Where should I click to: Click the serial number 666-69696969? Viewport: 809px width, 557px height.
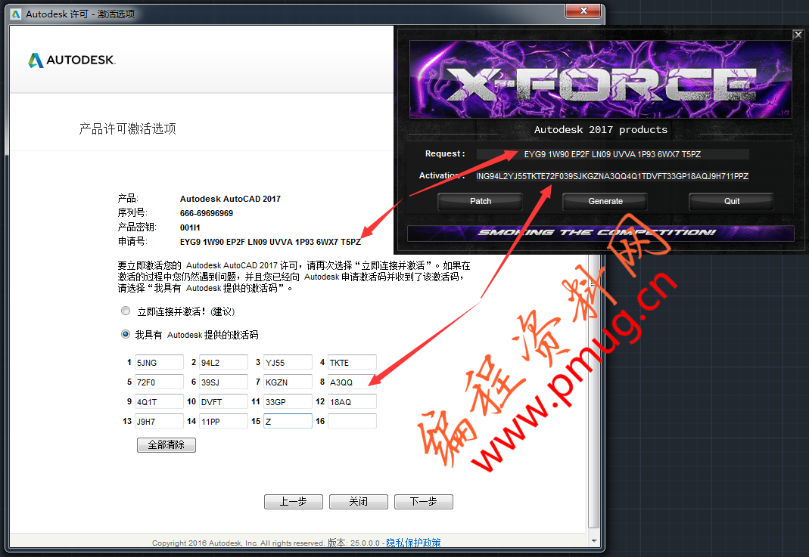tap(207, 213)
